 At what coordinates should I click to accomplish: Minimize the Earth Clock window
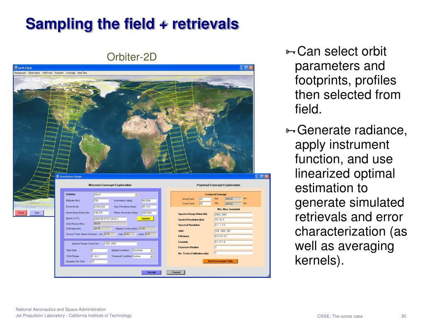coord(242,68)
